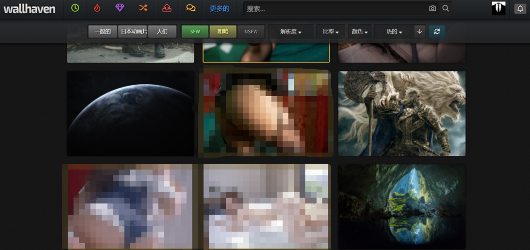The height and width of the screenshot is (250, 530).
Task: Click the wallhaven logo
Action: [29, 9]
